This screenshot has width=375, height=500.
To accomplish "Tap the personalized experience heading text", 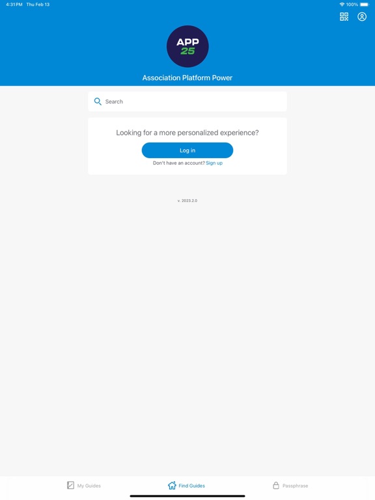I will [187, 133].
